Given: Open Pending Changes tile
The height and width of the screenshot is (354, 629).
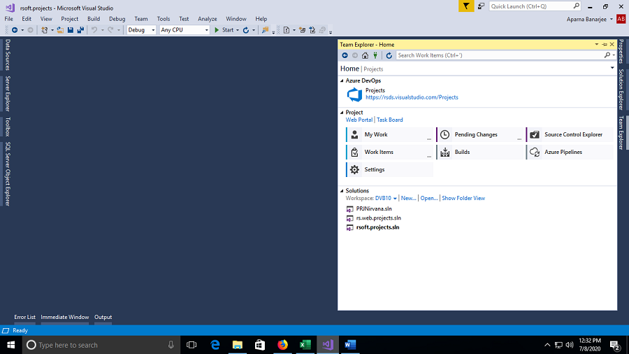Looking at the screenshot, I should pyautogui.click(x=479, y=134).
